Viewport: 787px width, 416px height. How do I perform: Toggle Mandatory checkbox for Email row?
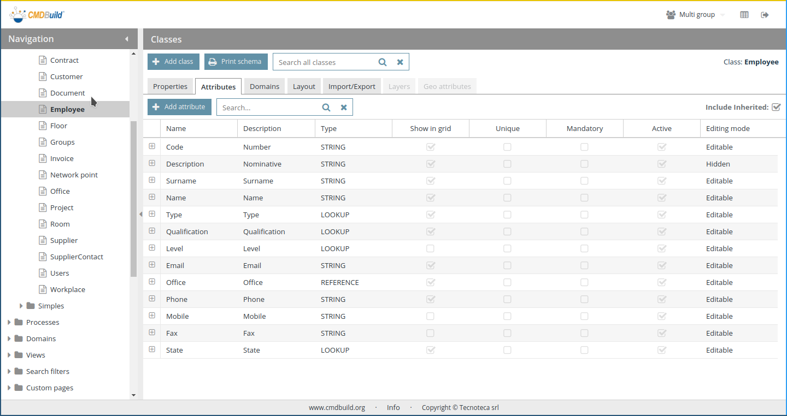pyautogui.click(x=584, y=265)
